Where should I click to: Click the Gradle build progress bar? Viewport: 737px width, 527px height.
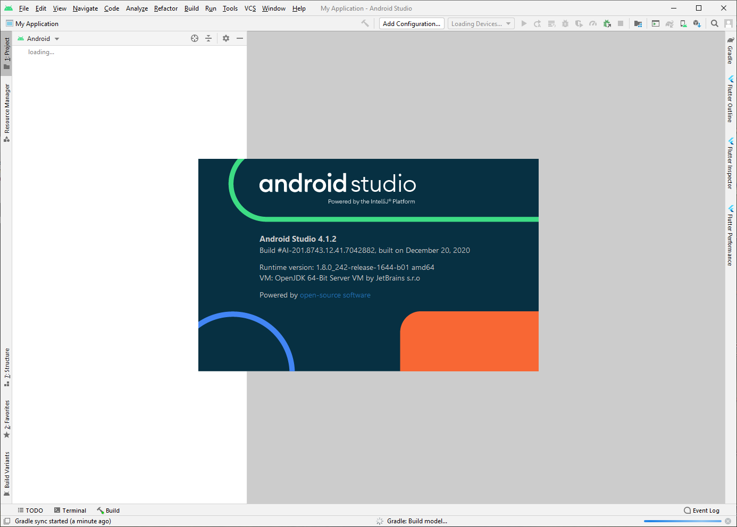click(x=683, y=521)
